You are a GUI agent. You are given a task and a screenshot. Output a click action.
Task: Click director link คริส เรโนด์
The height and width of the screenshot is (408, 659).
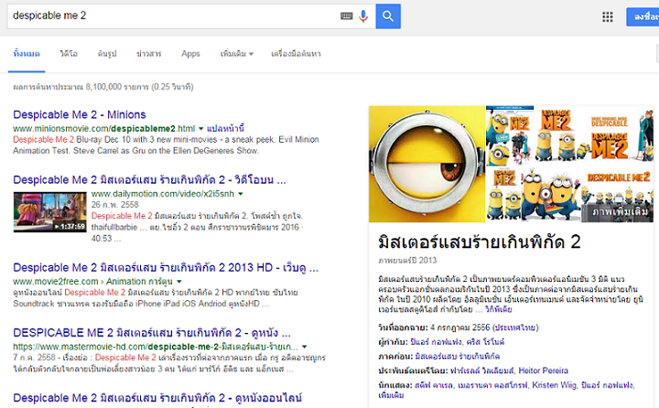[485, 342]
